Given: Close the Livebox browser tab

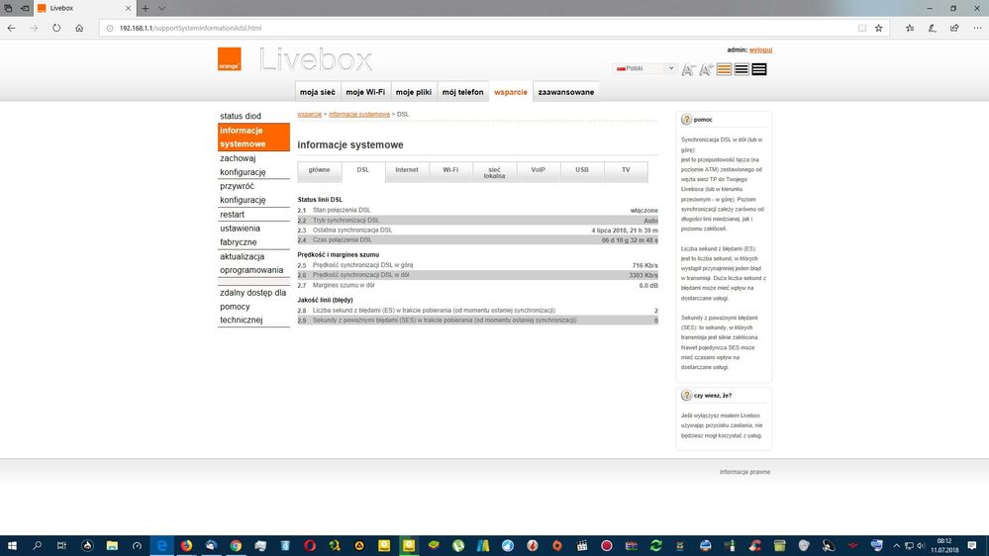Looking at the screenshot, I should 128,8.
